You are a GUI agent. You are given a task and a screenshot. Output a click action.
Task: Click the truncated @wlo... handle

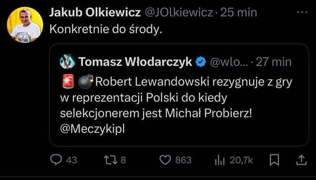click(229, 62)
